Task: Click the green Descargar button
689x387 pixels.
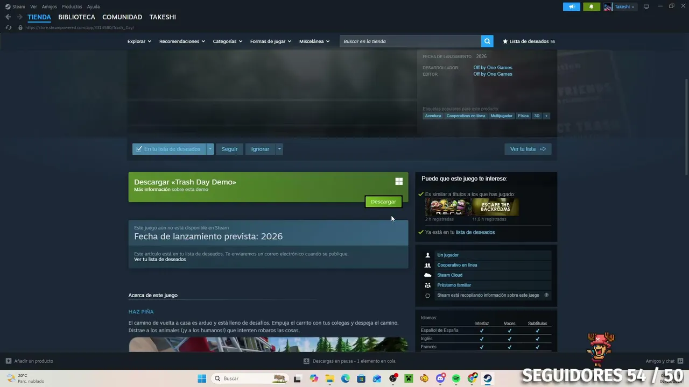Action: (383, 202)
